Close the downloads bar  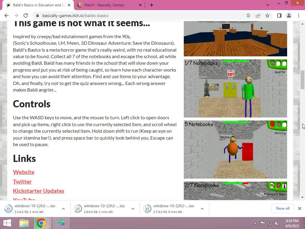[x=300, y=208]
